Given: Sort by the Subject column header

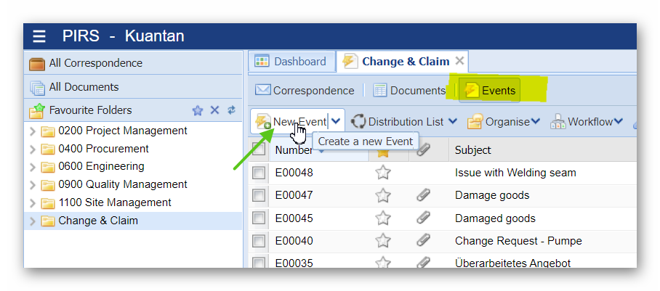Looking at the screenshot, I should pos(472,150).
